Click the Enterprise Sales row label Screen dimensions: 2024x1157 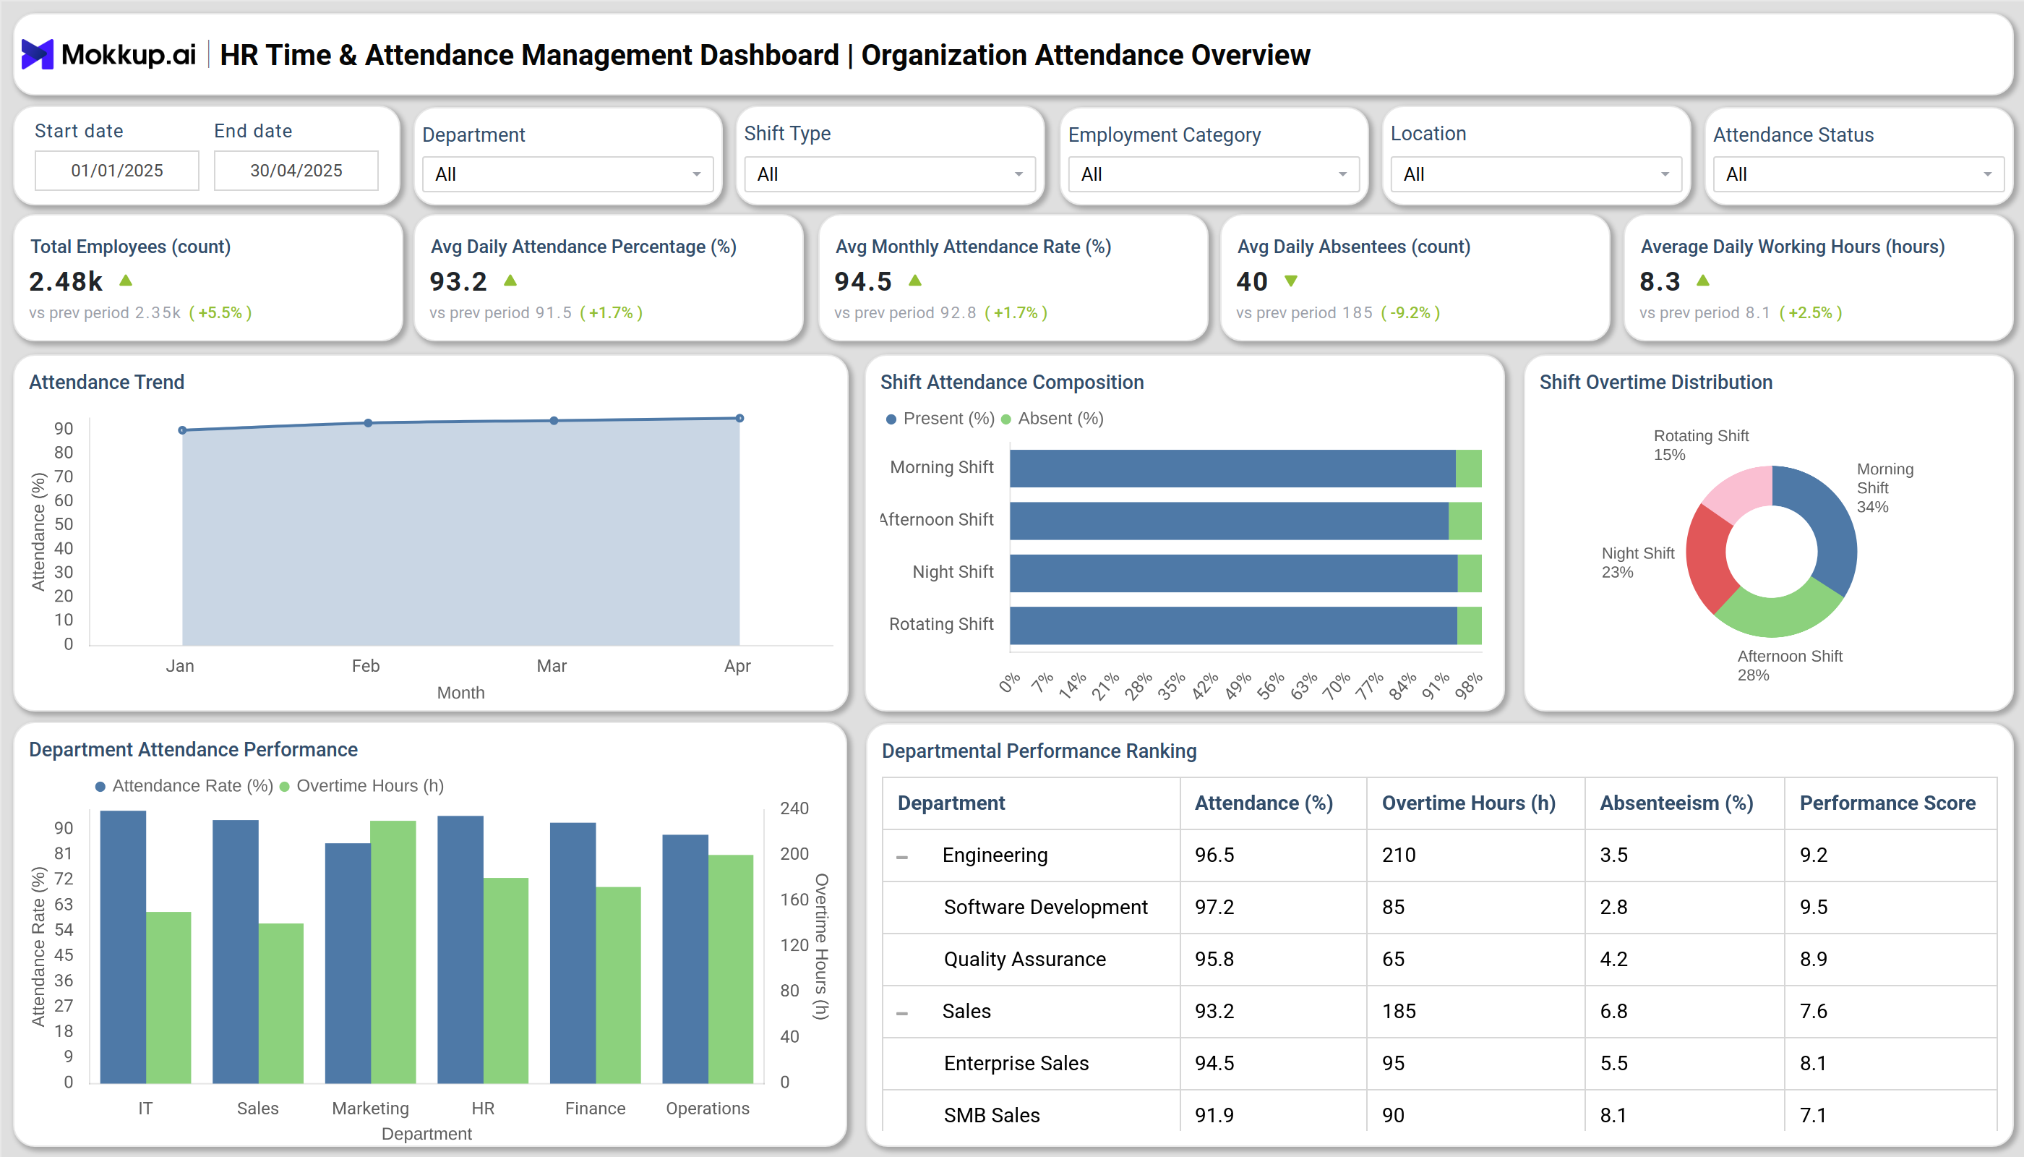pyautogui.click(x=1016, y=1063)
